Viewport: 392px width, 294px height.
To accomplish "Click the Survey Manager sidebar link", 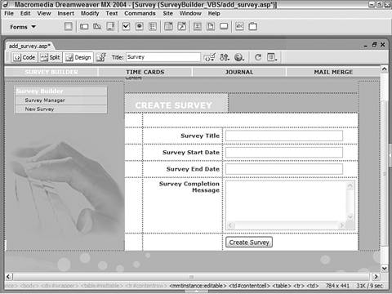I will tap(45, 100).
